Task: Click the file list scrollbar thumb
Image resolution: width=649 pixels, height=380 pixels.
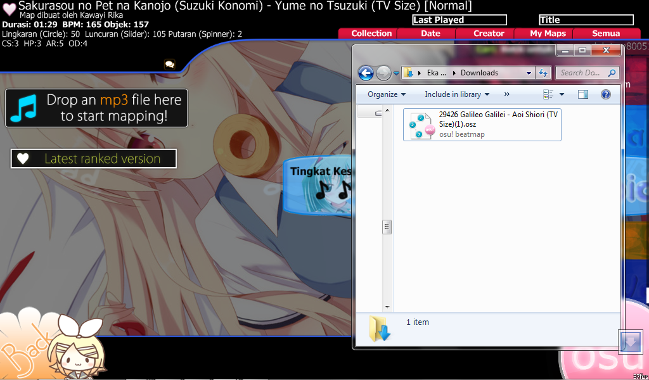Action: tap(387, 227)
